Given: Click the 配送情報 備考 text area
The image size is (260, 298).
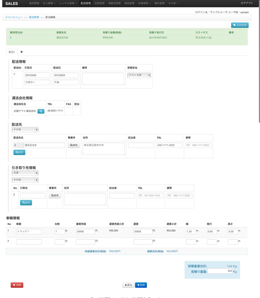Looking at the screenshot, I should tap(103, 79).
